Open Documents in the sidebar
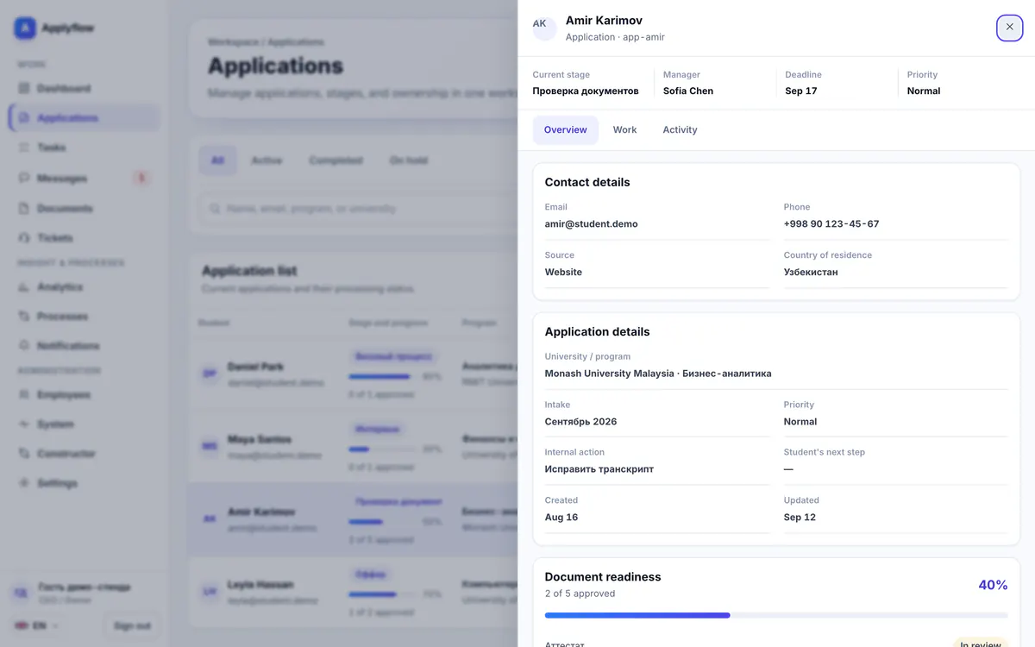 [x=85, y=208]
